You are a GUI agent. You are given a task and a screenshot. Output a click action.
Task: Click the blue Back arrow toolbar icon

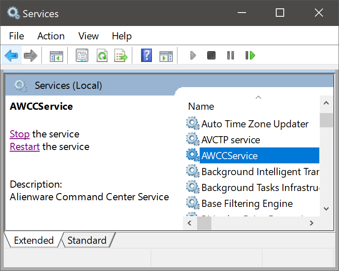[x=11, y=55]
